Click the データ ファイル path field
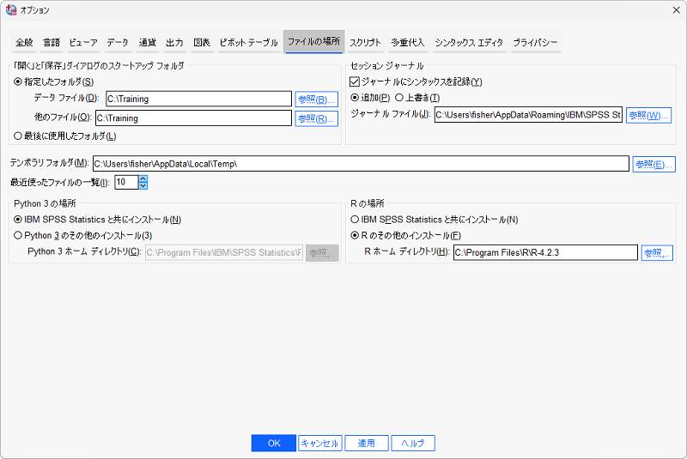The height and width of the screenshot is (459, 687). 198,99
